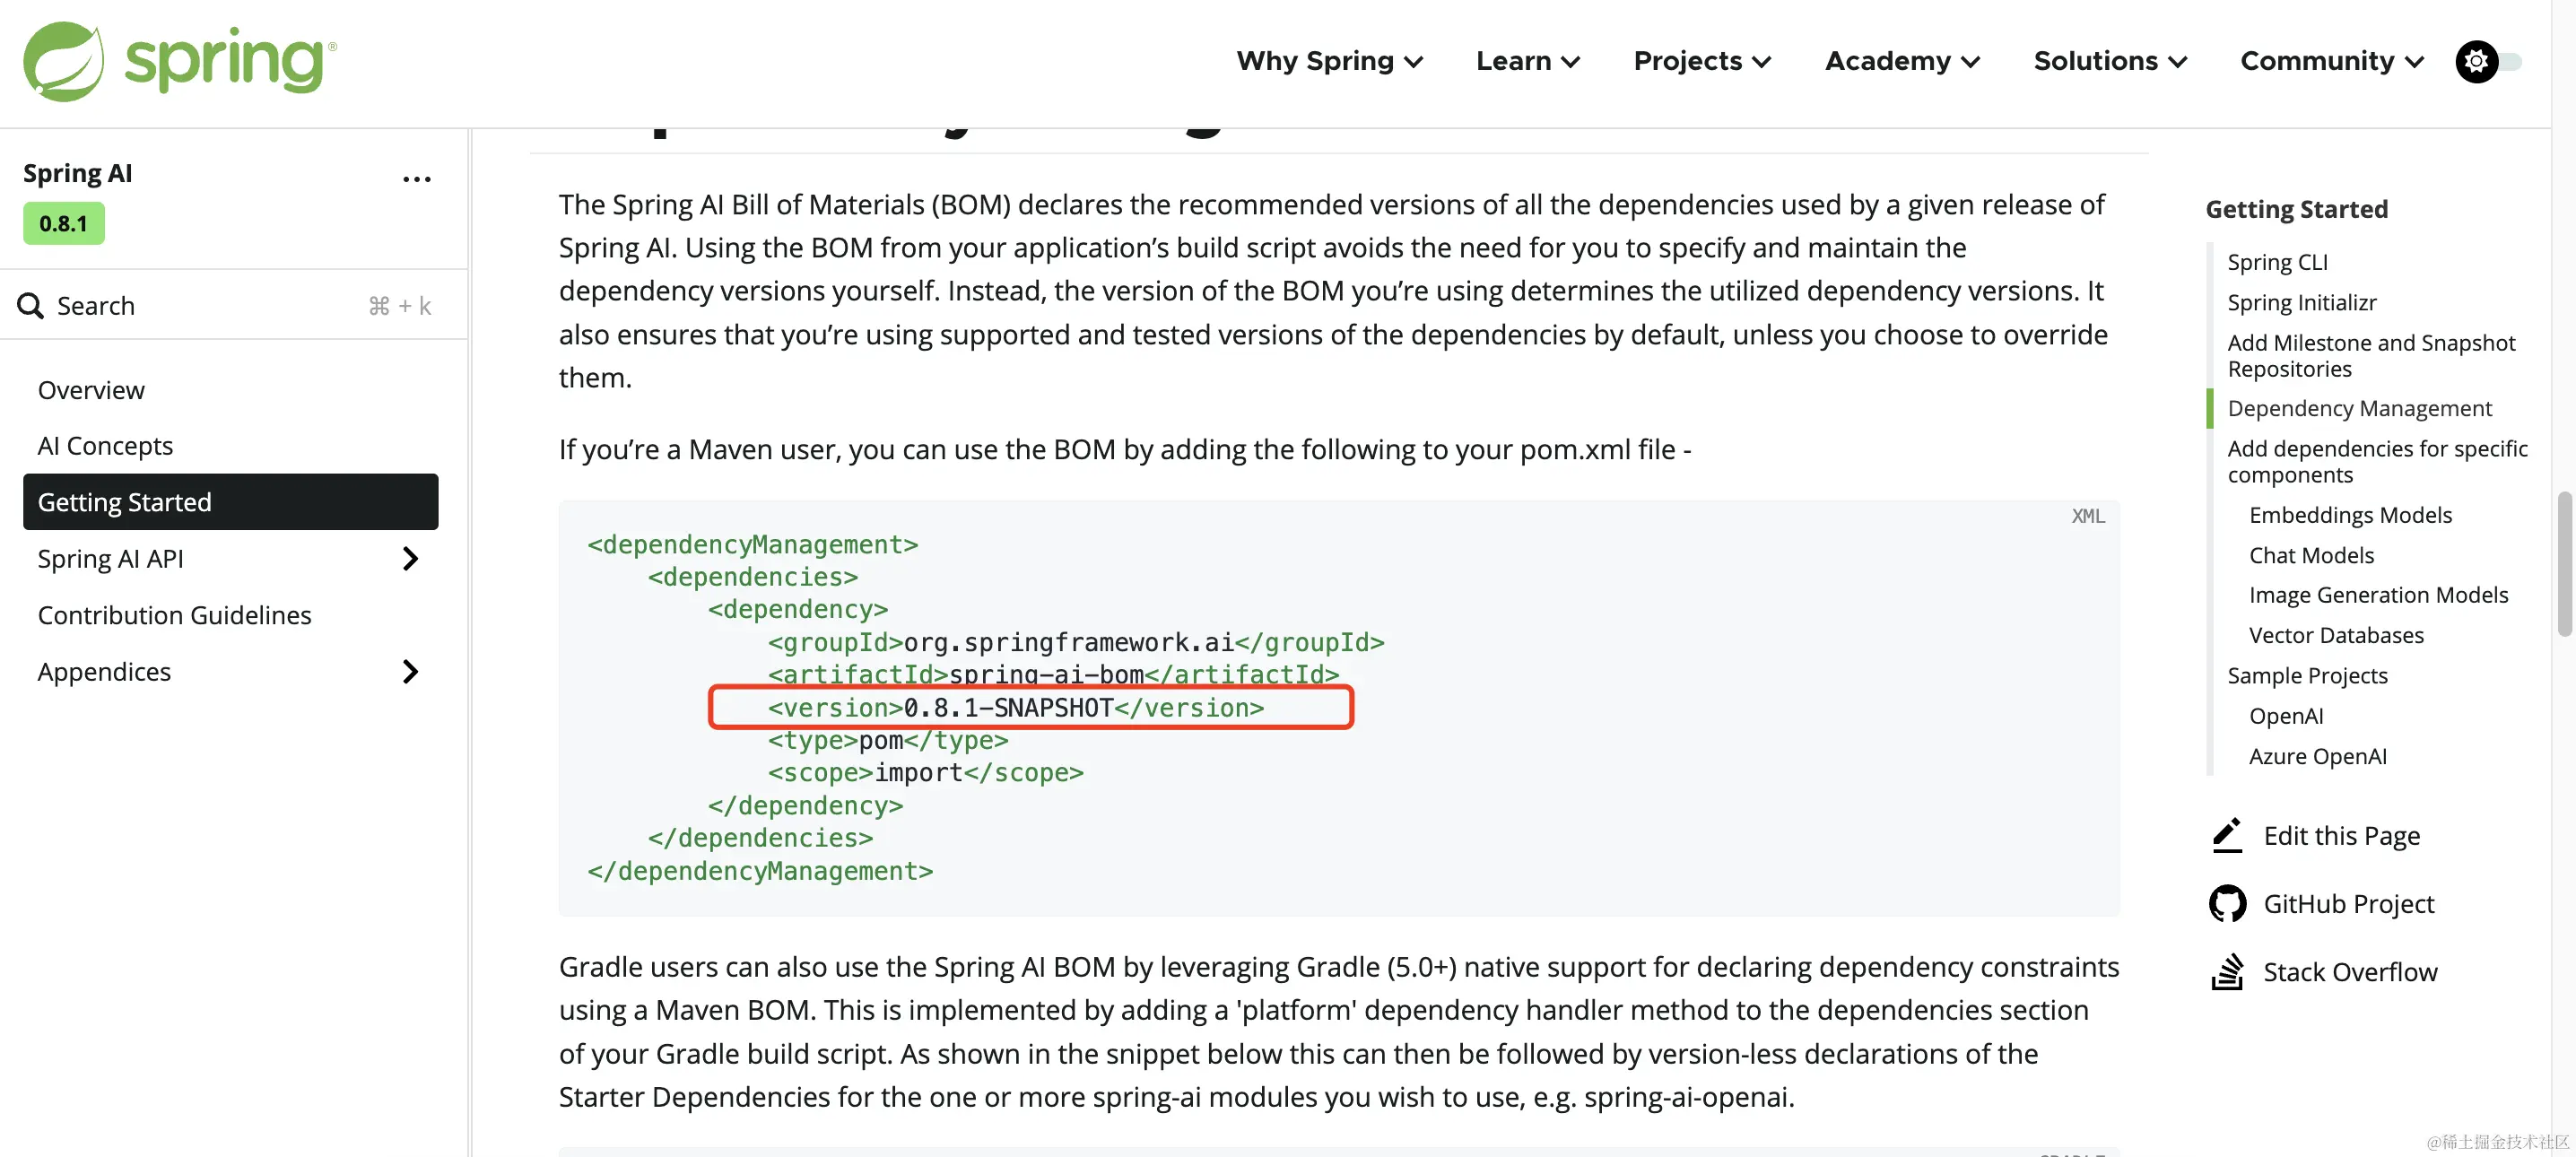The height and width of the screenshot is (1157, 2576).
Task: Open the Contribution Guidelines page
Action: pos(174,615)
